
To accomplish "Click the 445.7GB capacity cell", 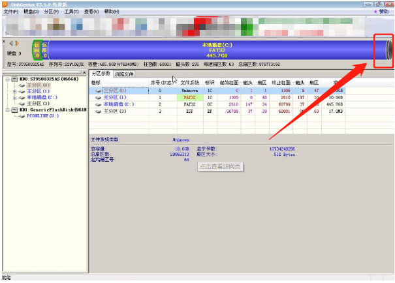I will coord(334,104).
